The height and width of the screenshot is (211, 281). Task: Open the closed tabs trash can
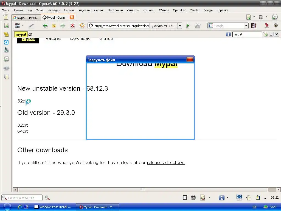tap(261, 17)
